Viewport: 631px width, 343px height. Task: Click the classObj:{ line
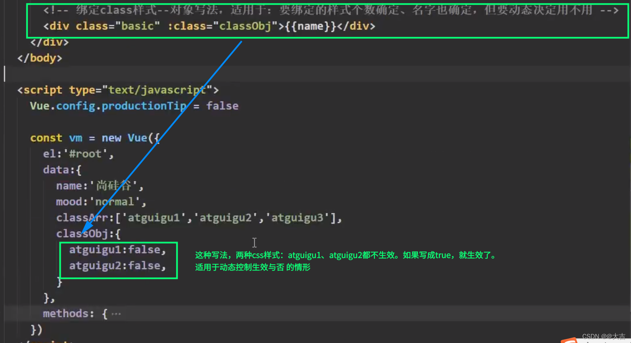[x=88, y=233]
